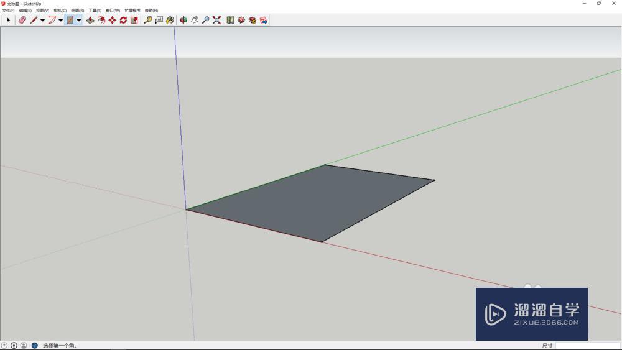This screenshot has width=622, height=350.
Task: Select the Rotate tool
Action: [x=123, y=20]
